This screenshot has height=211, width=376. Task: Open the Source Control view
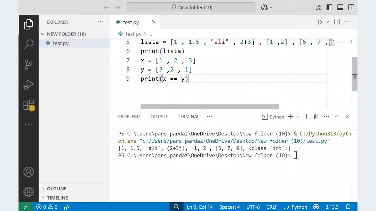tap(28, 64)
